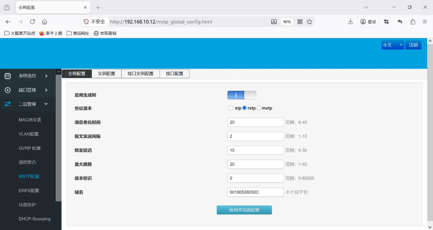Open the VLAN配置 sidebar item

[x=29, y=134]
